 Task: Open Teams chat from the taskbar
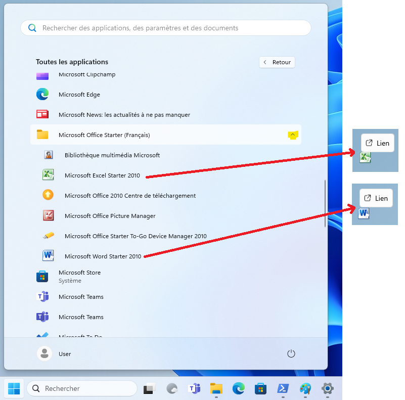[x=195, y=388]
